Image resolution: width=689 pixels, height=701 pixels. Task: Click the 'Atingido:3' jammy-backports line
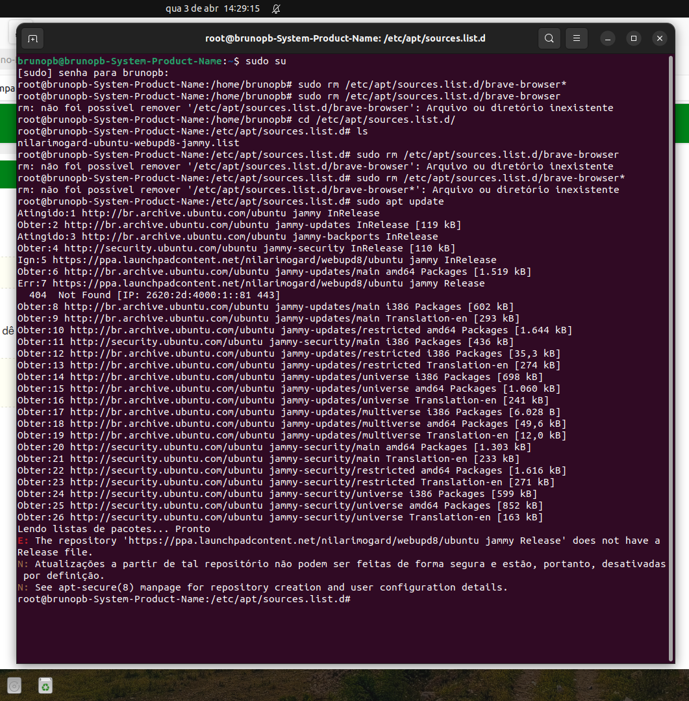[x=228, y=236]
